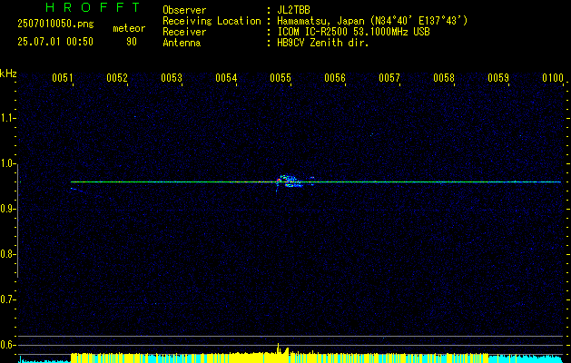Image resolution: width=571 pixels, height=363 pixels.
Task: Click the gray vertical bar beside the frequency axis
Action: 17,221
